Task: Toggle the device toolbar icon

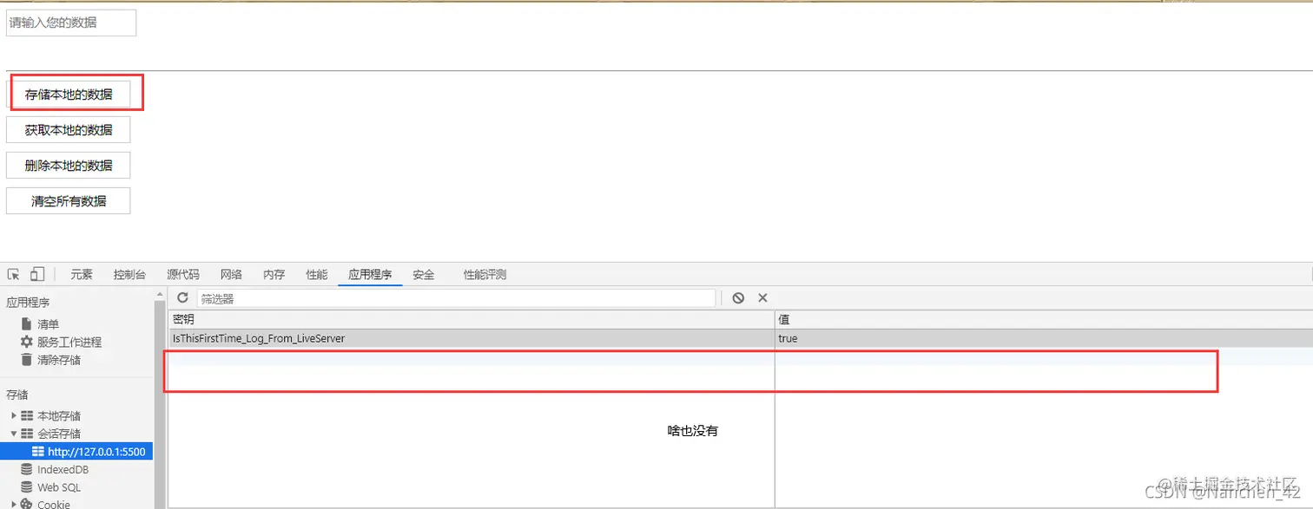Action: [36, 275]
